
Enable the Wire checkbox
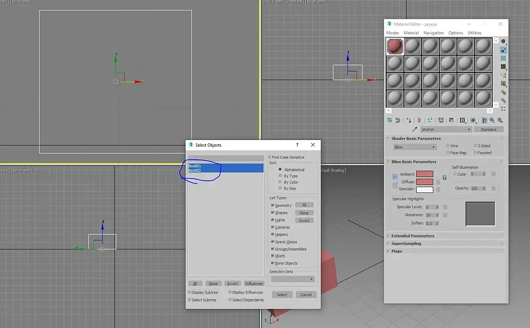448,145
